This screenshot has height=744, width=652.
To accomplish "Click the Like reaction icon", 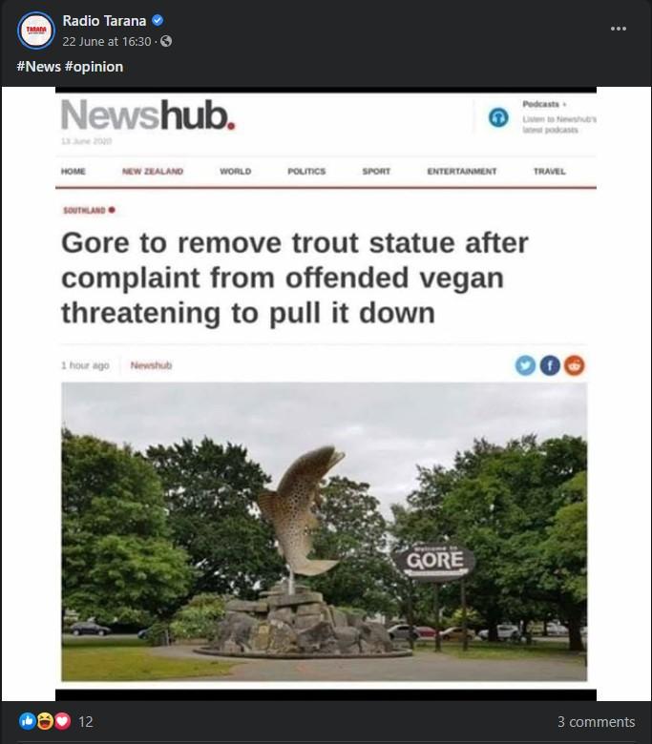I will 28,721.
